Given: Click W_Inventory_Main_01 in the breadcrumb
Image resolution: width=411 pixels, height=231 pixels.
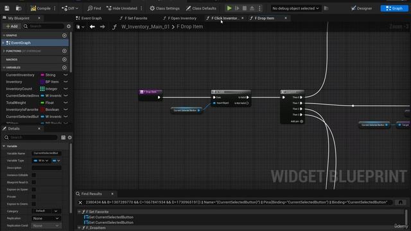Looking at the screenshot, I should (x=145, y=27).
